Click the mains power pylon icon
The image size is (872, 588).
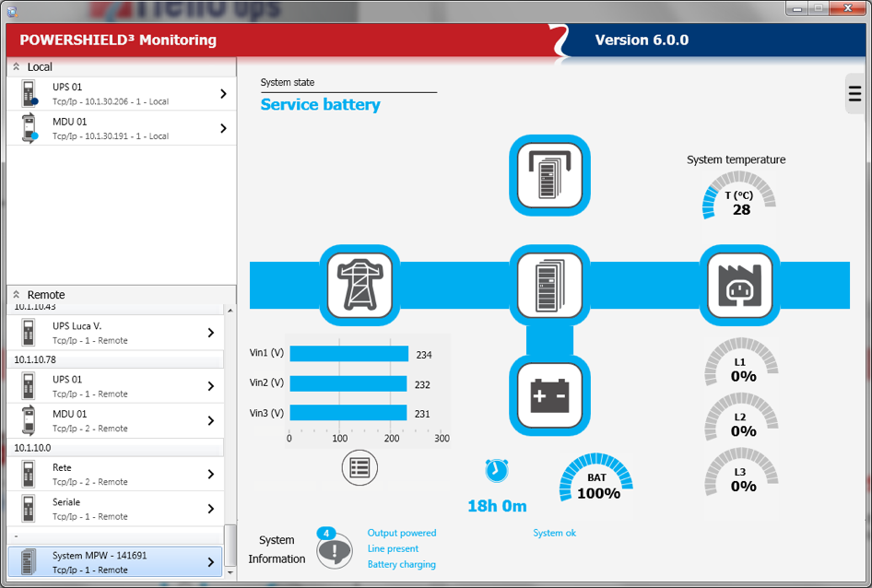pos(360,285)
